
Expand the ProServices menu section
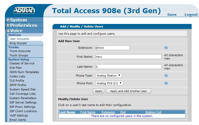[8, 25]
